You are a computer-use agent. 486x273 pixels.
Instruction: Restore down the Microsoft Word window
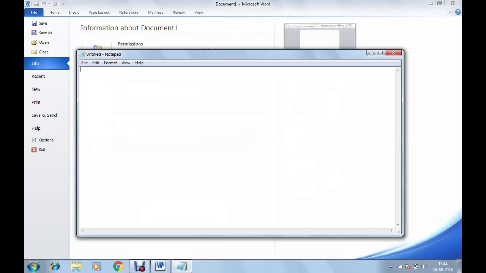click(439, 3)
